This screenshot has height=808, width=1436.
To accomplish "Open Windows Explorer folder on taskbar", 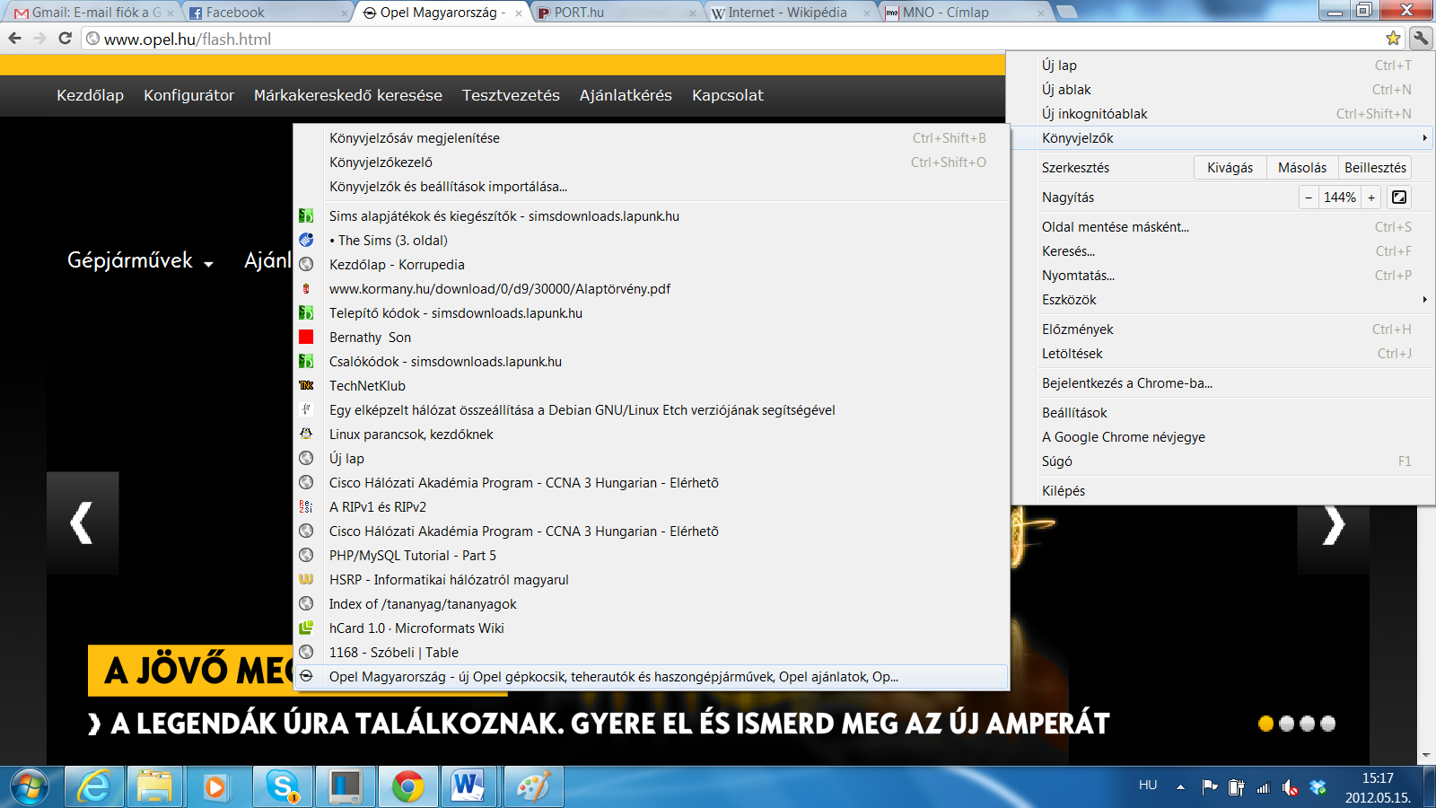I will tap(154, 787).
